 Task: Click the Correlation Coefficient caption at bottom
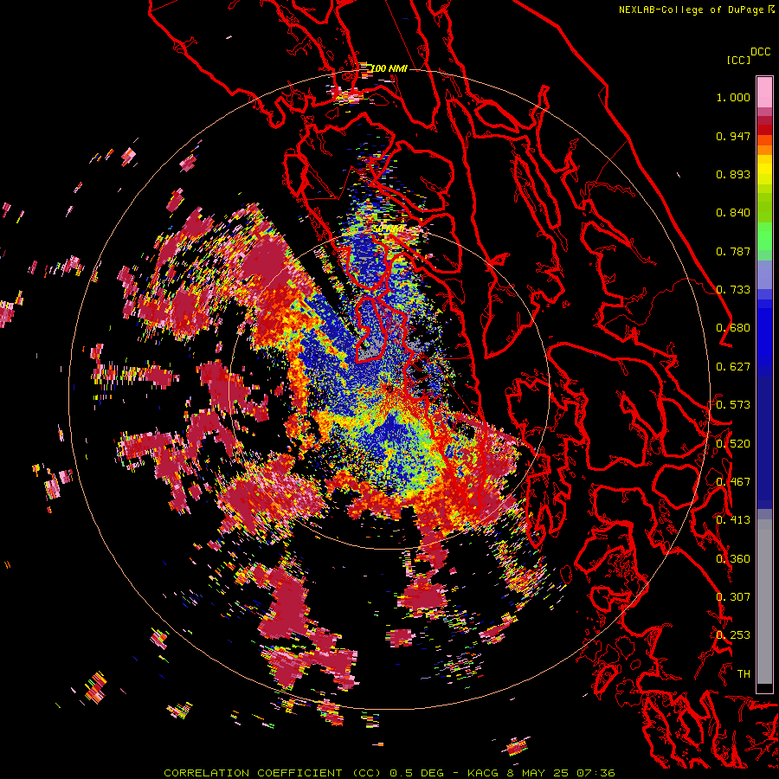pyautogui.click(x=389, y=773)
